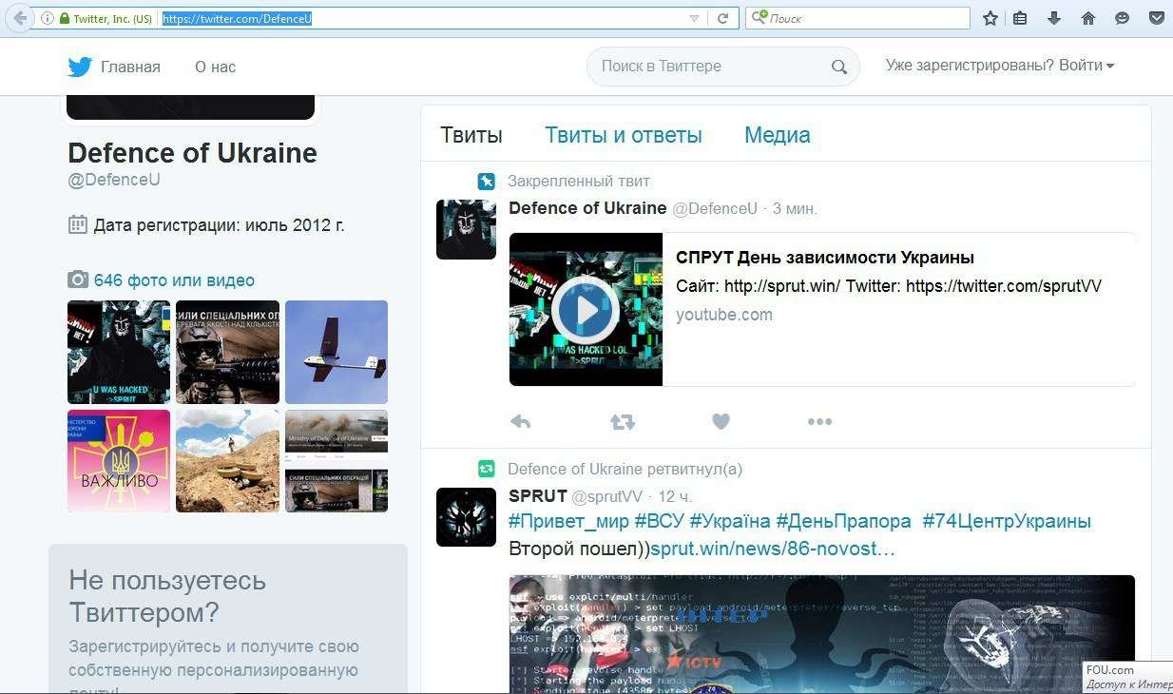Retweet the pinned SPRUT video tweet
1173x694 pixels.
tap(623, 422)
